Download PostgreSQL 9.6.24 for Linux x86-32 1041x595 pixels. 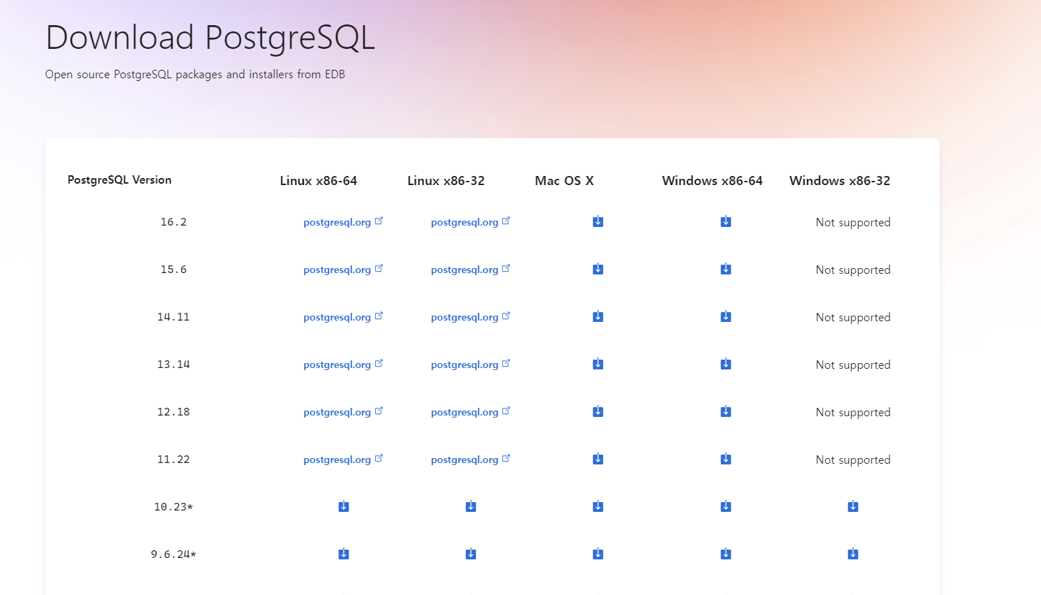(471, 554)
